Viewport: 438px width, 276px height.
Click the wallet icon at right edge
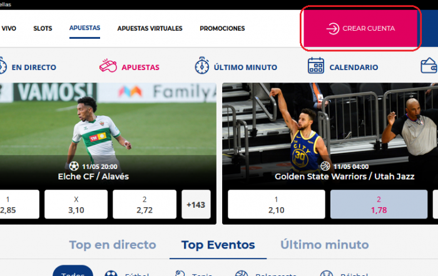pos(429,66)
